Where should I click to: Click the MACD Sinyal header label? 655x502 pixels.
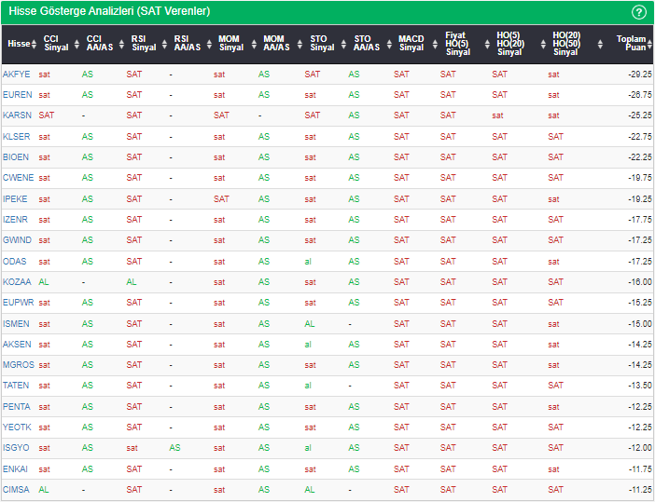(x=411, y=44)
